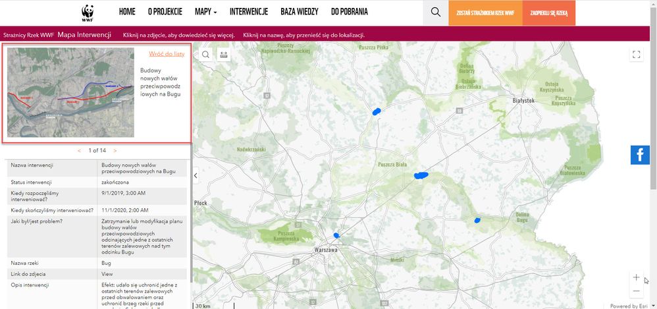
Task: Go to previous intervention with left arrow
Action: [80, 150]
